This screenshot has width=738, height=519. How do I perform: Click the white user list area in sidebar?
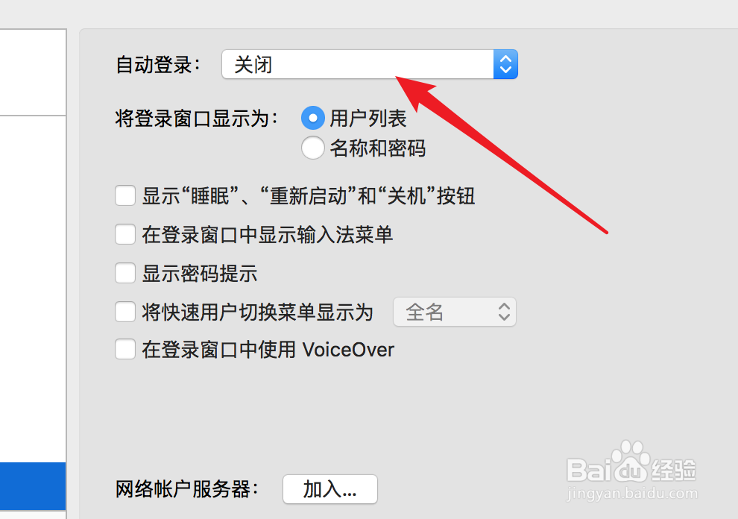[33, 289]
